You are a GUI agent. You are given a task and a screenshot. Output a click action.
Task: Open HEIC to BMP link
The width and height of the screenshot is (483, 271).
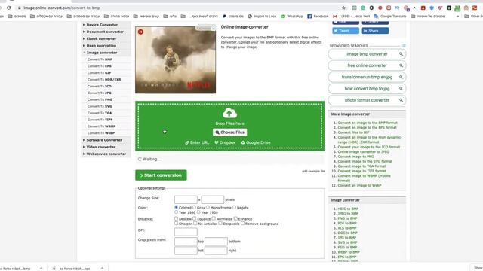point(348,209)
